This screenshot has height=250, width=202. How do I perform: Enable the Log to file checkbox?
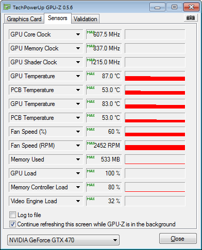coord(12,215)
